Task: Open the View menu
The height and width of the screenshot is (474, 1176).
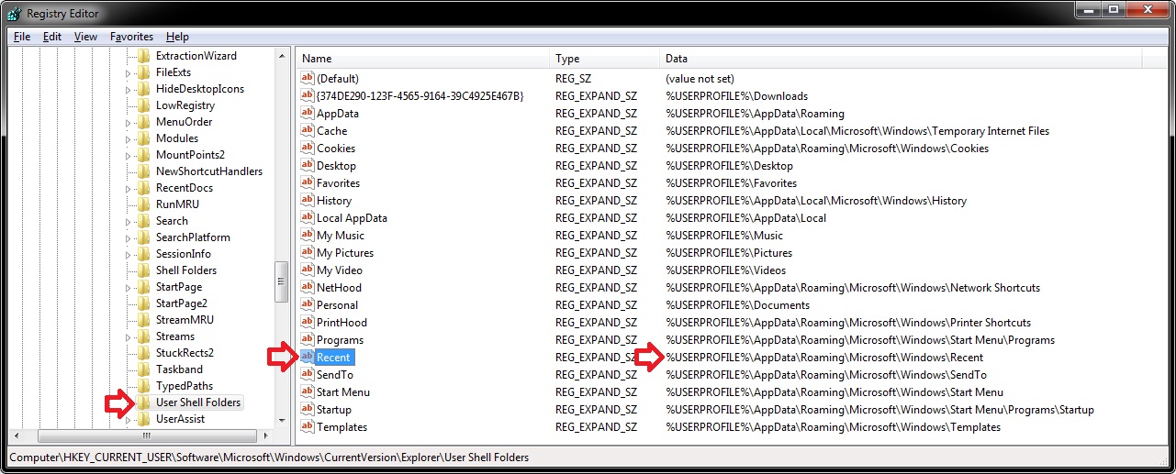Action: 85,37
